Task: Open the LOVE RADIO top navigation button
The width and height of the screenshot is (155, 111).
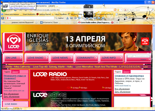Action: pyautogui.click(x=37, y=58)
